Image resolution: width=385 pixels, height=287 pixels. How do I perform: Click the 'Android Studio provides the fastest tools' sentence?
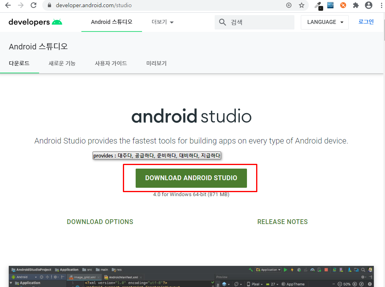[191, 141]
